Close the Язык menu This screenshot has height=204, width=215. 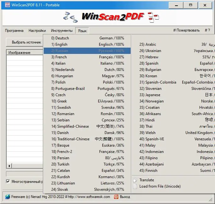[x=82, y=31]
